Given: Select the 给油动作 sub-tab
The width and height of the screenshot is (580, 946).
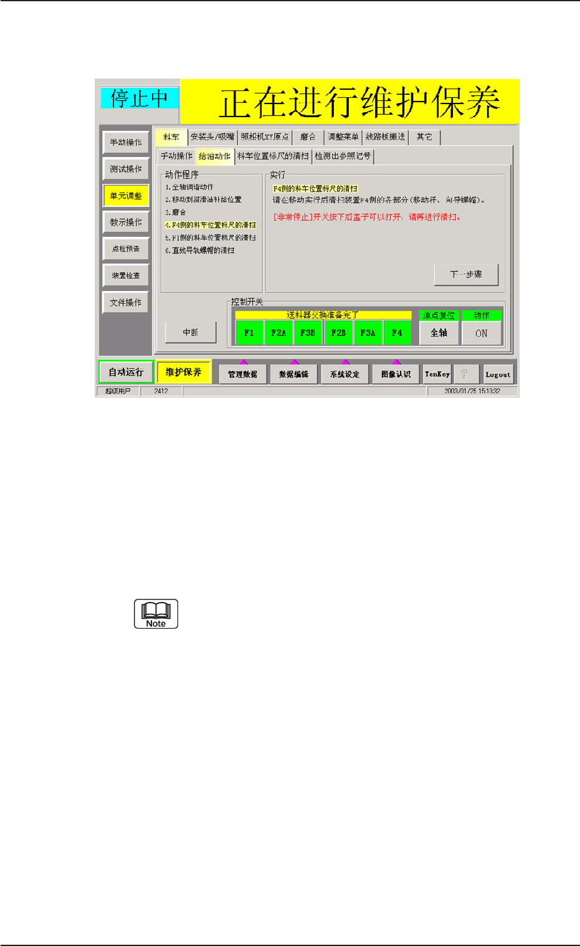Looking at the screenshot, I should point(214,156).
